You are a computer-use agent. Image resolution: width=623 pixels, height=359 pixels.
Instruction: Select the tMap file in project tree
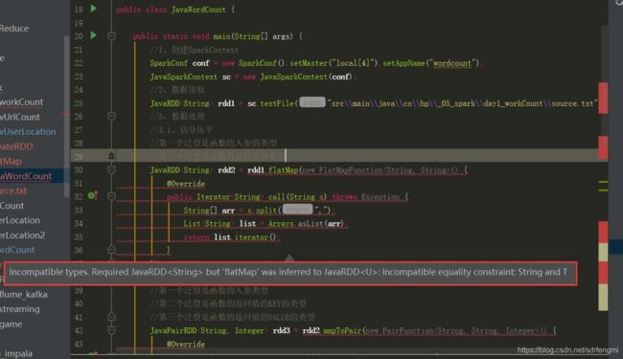(x=11, y=161)
